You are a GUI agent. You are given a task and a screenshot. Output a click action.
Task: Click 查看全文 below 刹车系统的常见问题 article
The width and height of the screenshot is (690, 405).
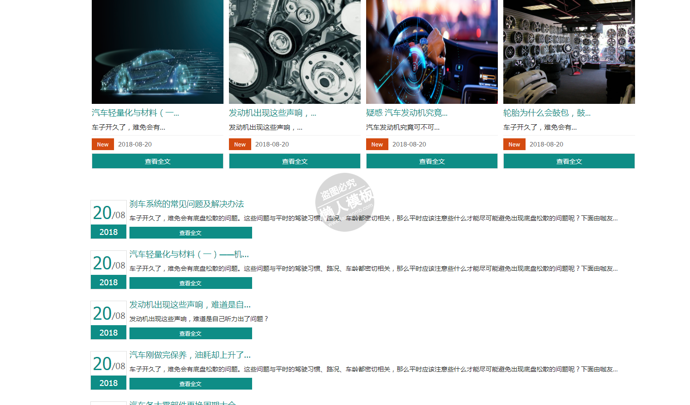[x=191, y=233]
